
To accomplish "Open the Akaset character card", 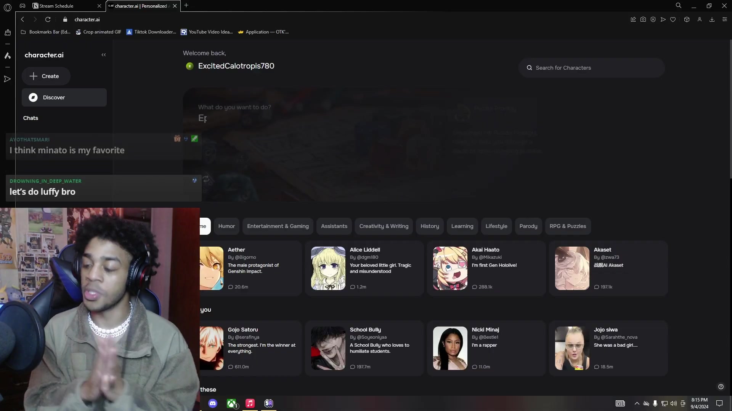I will [608, 268].
